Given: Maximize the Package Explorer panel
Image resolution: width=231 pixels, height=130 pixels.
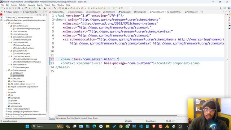Looking at the screenshot, I should click(x=46, y=12).
